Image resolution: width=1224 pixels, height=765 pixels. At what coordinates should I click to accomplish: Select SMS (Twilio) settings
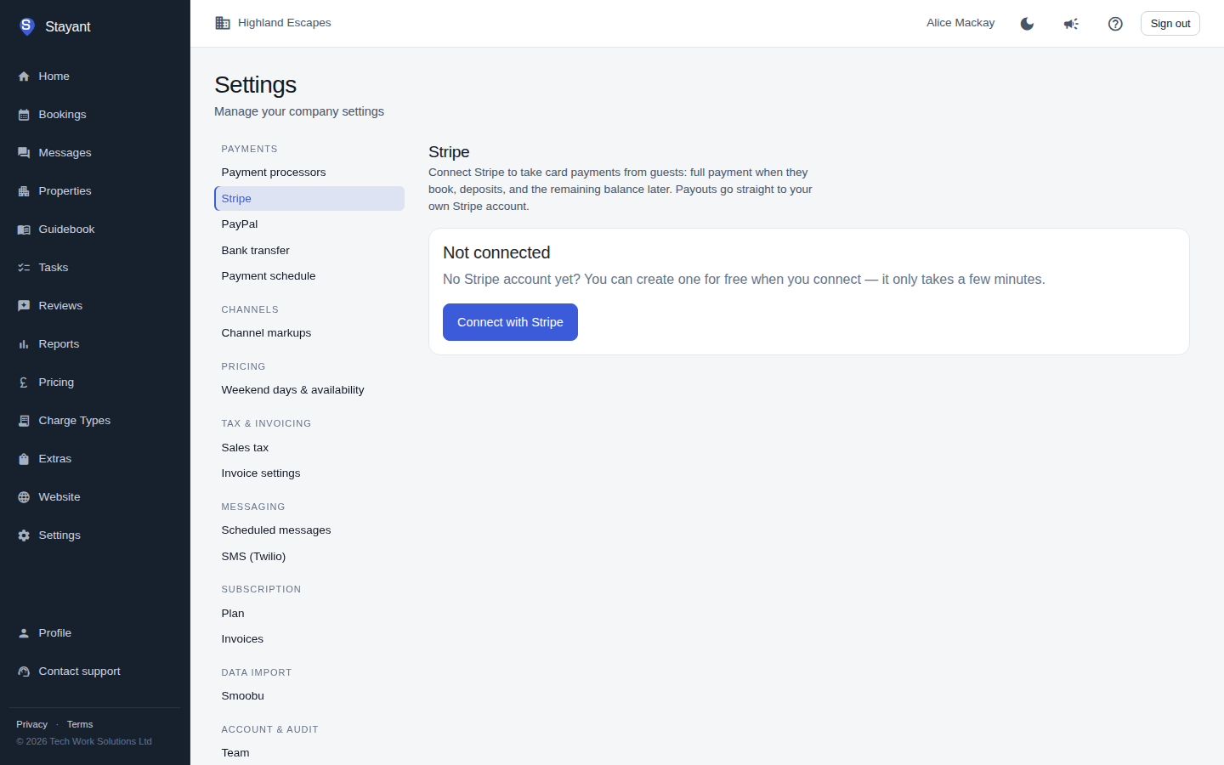click(x=309, y=557)
